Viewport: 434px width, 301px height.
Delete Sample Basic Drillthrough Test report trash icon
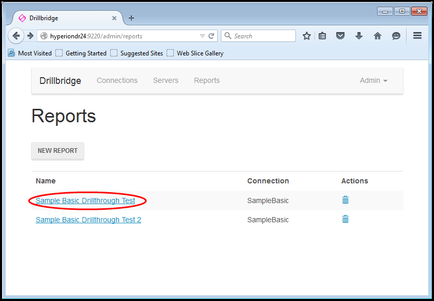pyautogui.click(x=346, y=200)
